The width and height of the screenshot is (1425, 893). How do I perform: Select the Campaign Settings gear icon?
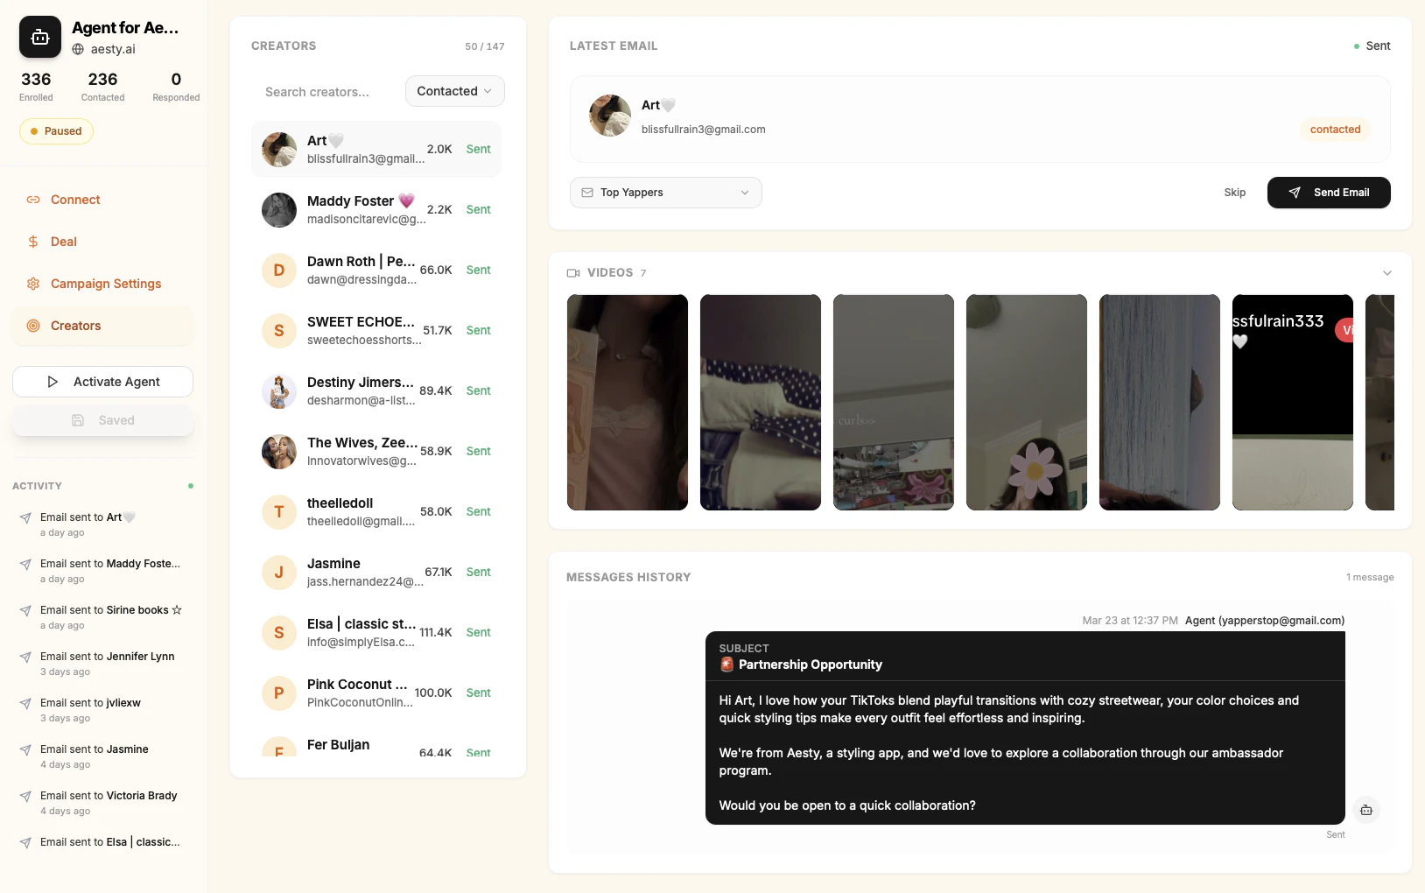[x=32, y=284]
